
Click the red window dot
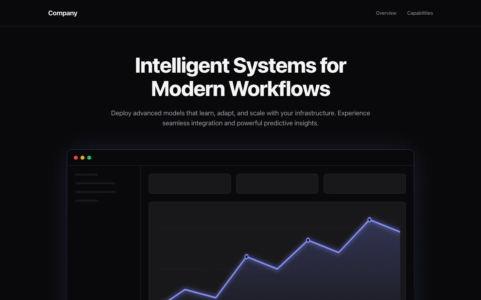pyautogui.click(x=76, y=158)
